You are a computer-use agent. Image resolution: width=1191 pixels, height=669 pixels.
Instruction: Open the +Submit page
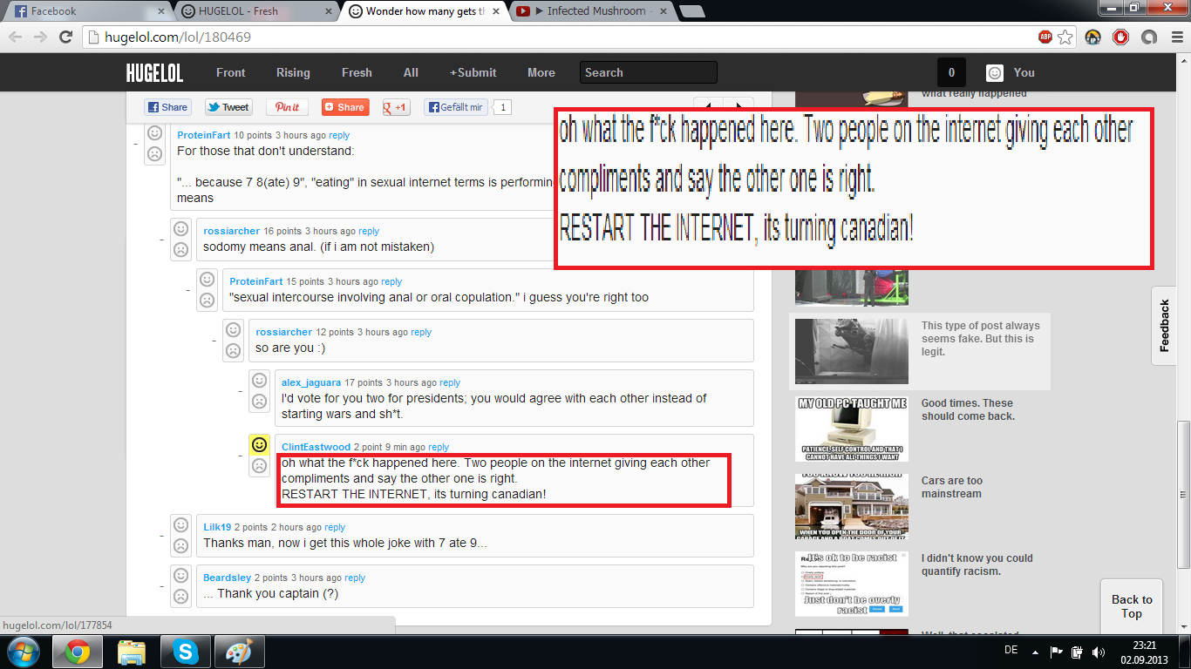pos(473,73)
